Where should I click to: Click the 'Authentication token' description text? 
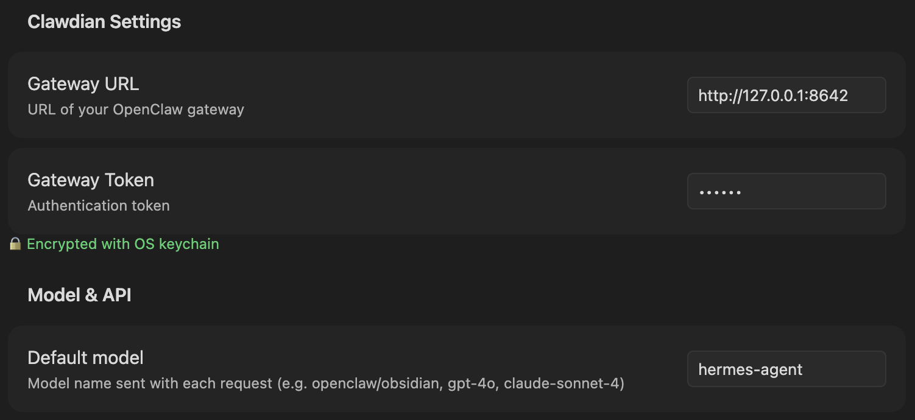point(99,206)
